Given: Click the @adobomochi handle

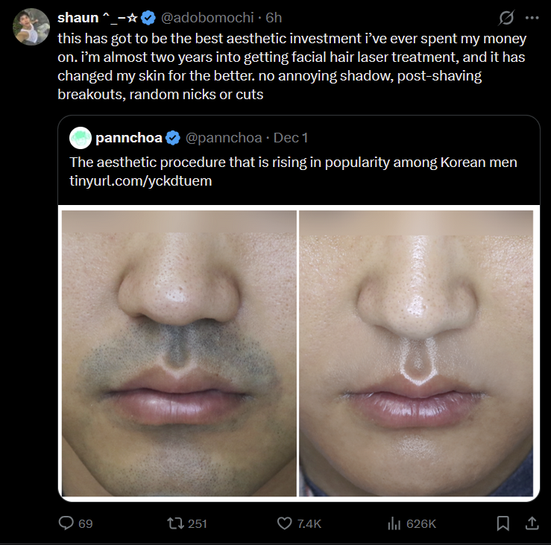Looking at the screenshot, I should coord(204,17).
